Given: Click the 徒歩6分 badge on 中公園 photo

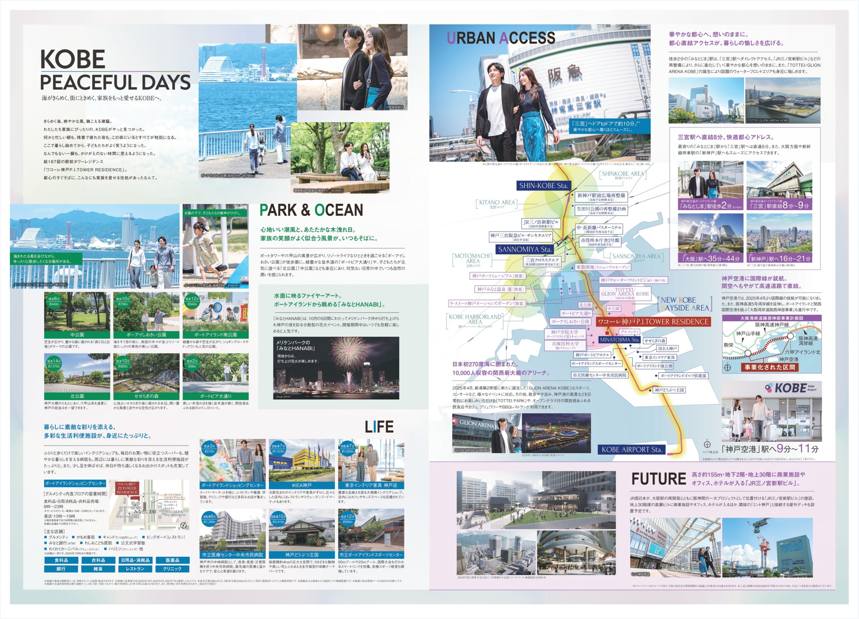Looking at the screenshot, I should (x=54, y=301).
